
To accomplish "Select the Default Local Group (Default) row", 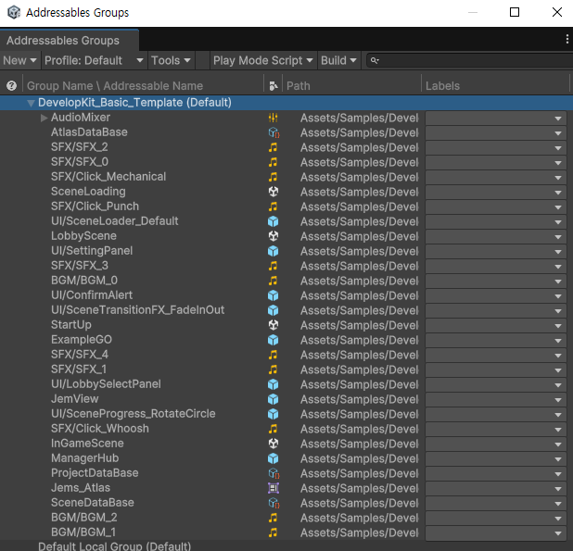I will (x=286, y=545).
